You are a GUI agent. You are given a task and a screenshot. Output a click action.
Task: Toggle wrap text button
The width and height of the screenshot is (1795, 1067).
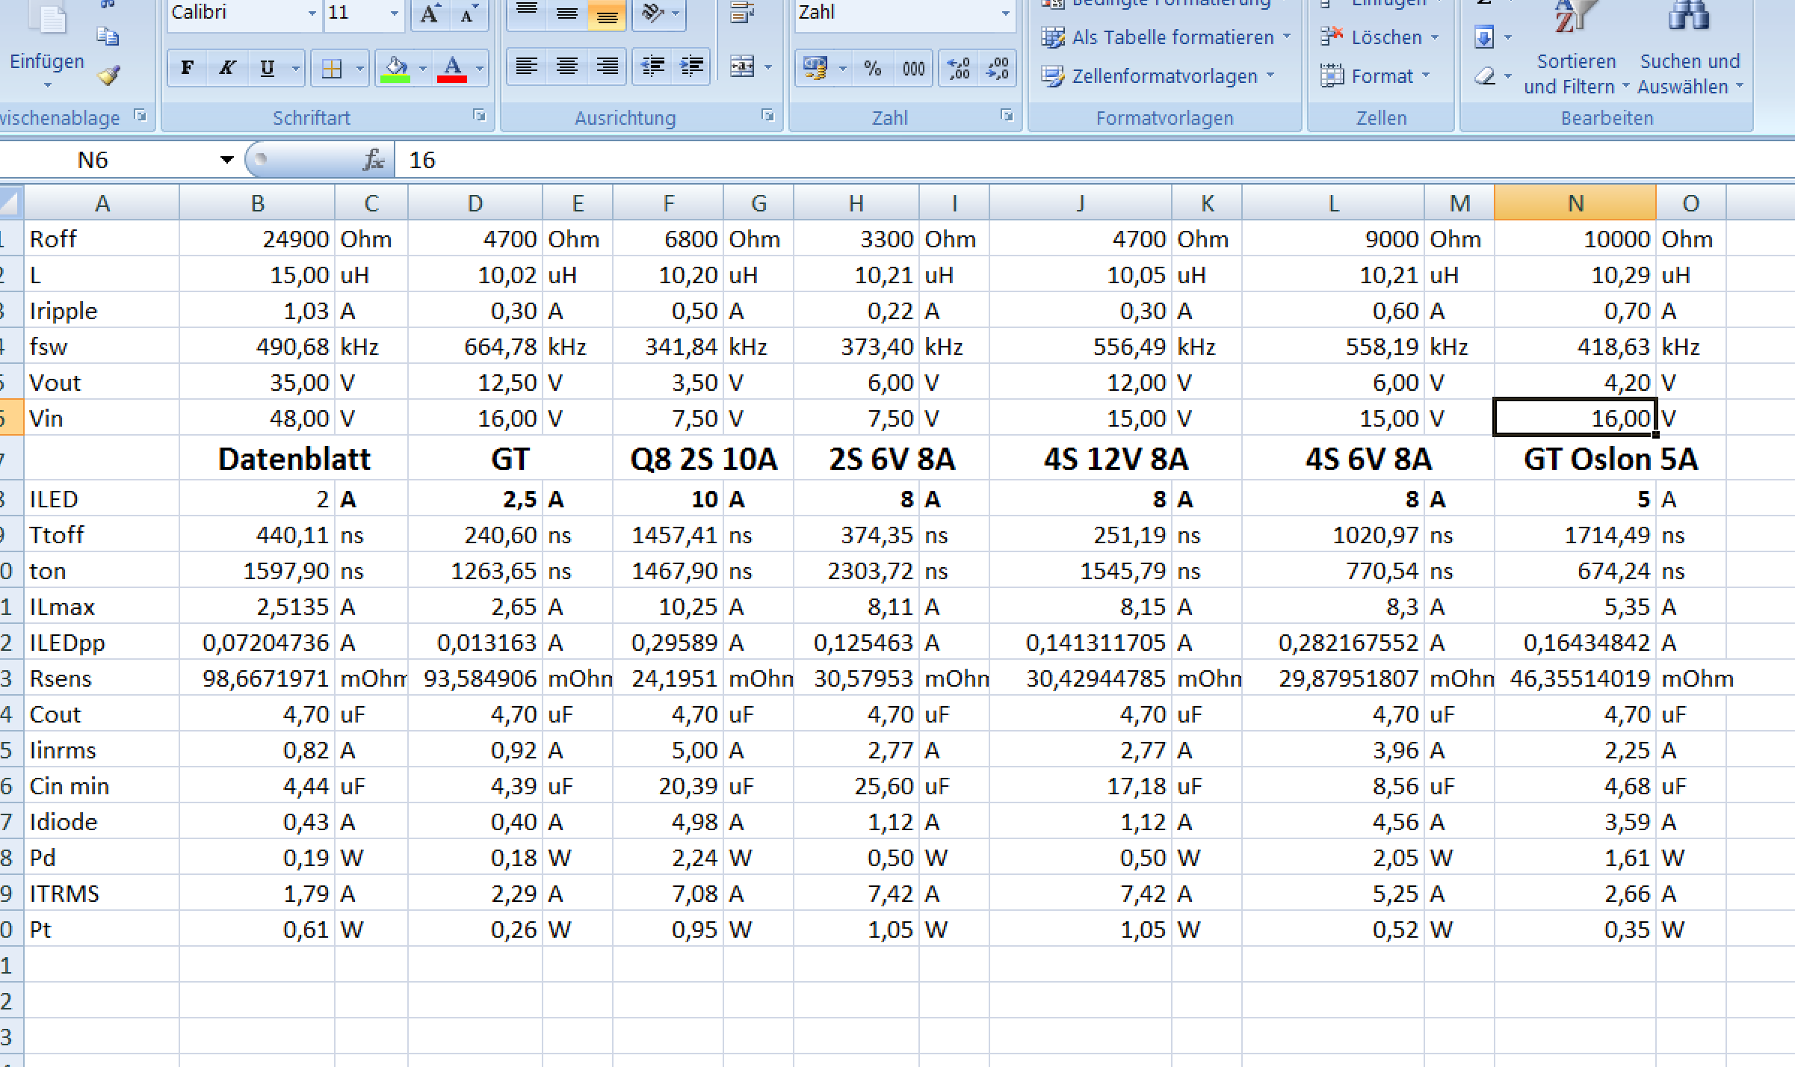pos(742,13)
